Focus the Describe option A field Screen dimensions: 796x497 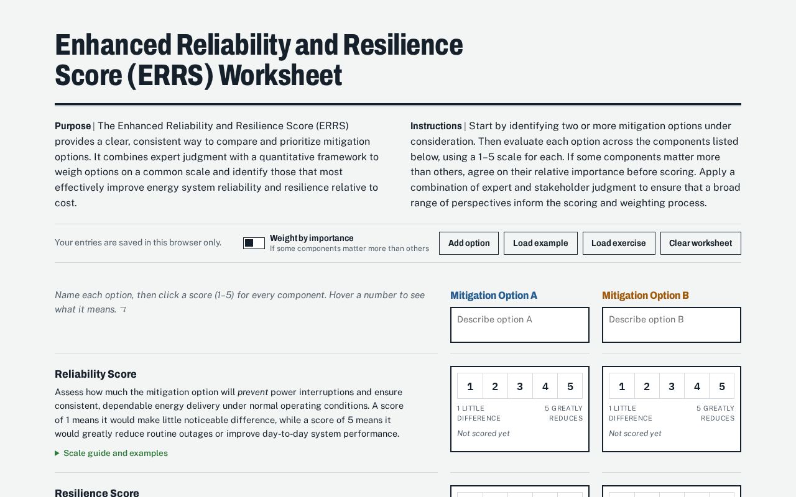(x=520, y=325)
